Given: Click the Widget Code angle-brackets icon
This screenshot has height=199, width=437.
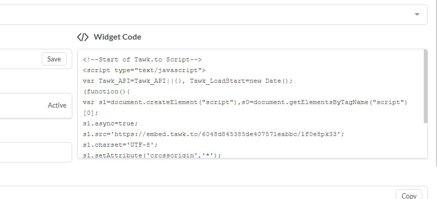Looking at the screenshot, I should click(83, 37).
